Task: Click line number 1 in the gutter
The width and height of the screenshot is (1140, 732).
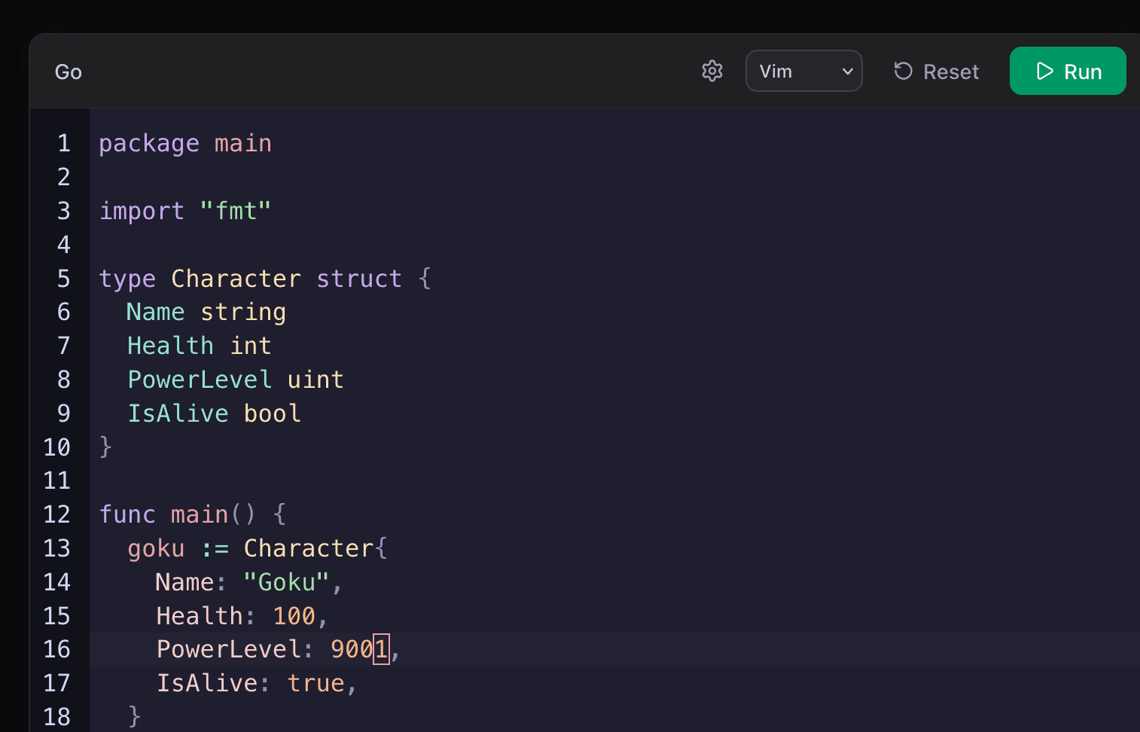Action: (x=63, y=143)
